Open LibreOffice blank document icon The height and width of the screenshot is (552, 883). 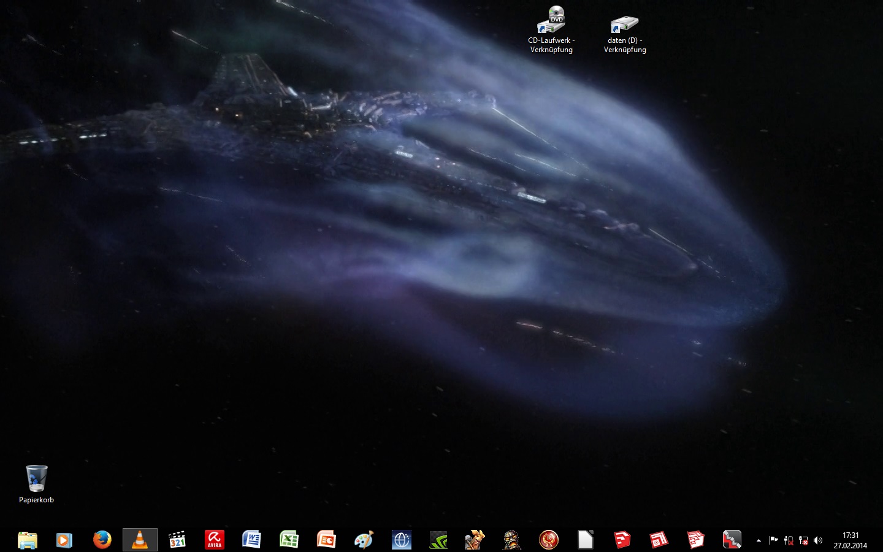point(586,540)
